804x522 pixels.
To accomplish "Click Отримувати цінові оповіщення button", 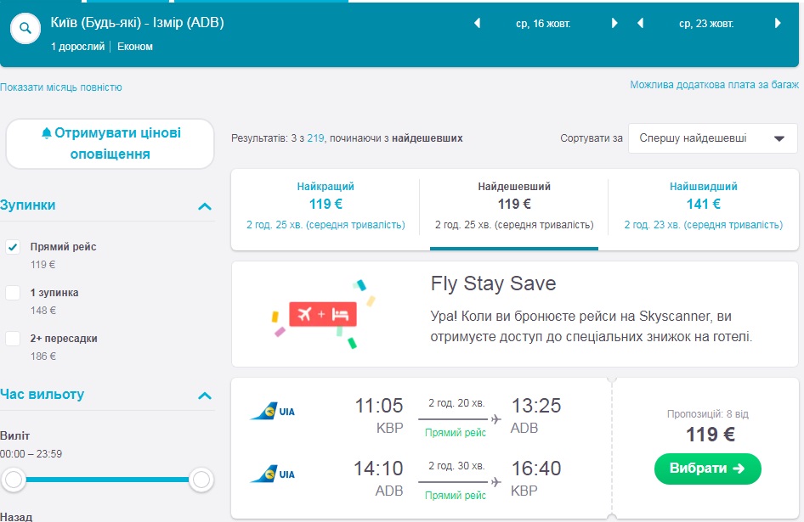I will click(110, 143).
